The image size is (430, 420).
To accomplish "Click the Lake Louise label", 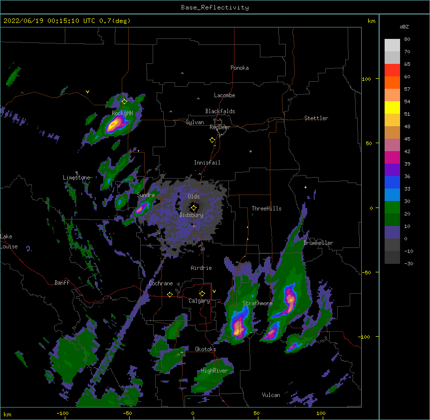I will point(9,241).
